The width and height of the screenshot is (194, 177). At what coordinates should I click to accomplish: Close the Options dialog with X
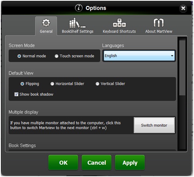[x=183, y=8]
